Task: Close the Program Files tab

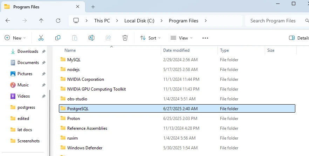Action: tap(78, 7)
